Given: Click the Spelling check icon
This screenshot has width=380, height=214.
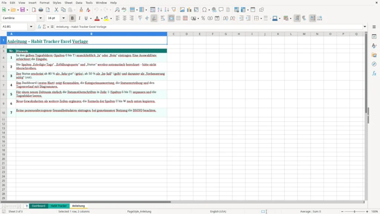Looking at the screenshot, I should point(124,10).
